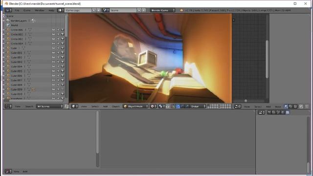
Task: Toggle selectability arrow for Cube.003
Action: point(58,62)
